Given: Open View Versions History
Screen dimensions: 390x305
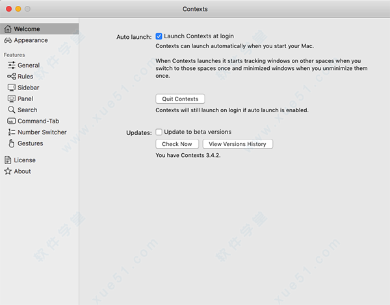Looking at the screenshot, I should pyautogui.click(x=238, y=144).
